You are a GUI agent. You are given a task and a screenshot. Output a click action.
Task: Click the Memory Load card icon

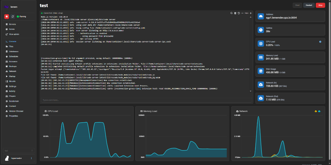tap(261, 57)
